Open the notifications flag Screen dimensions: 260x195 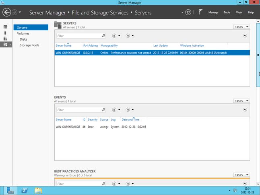tap(200, 12)
